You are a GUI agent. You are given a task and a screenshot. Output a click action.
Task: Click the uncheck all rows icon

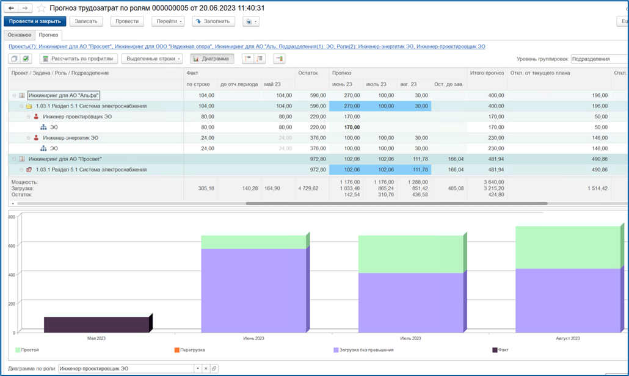click(x=15, y=59)
